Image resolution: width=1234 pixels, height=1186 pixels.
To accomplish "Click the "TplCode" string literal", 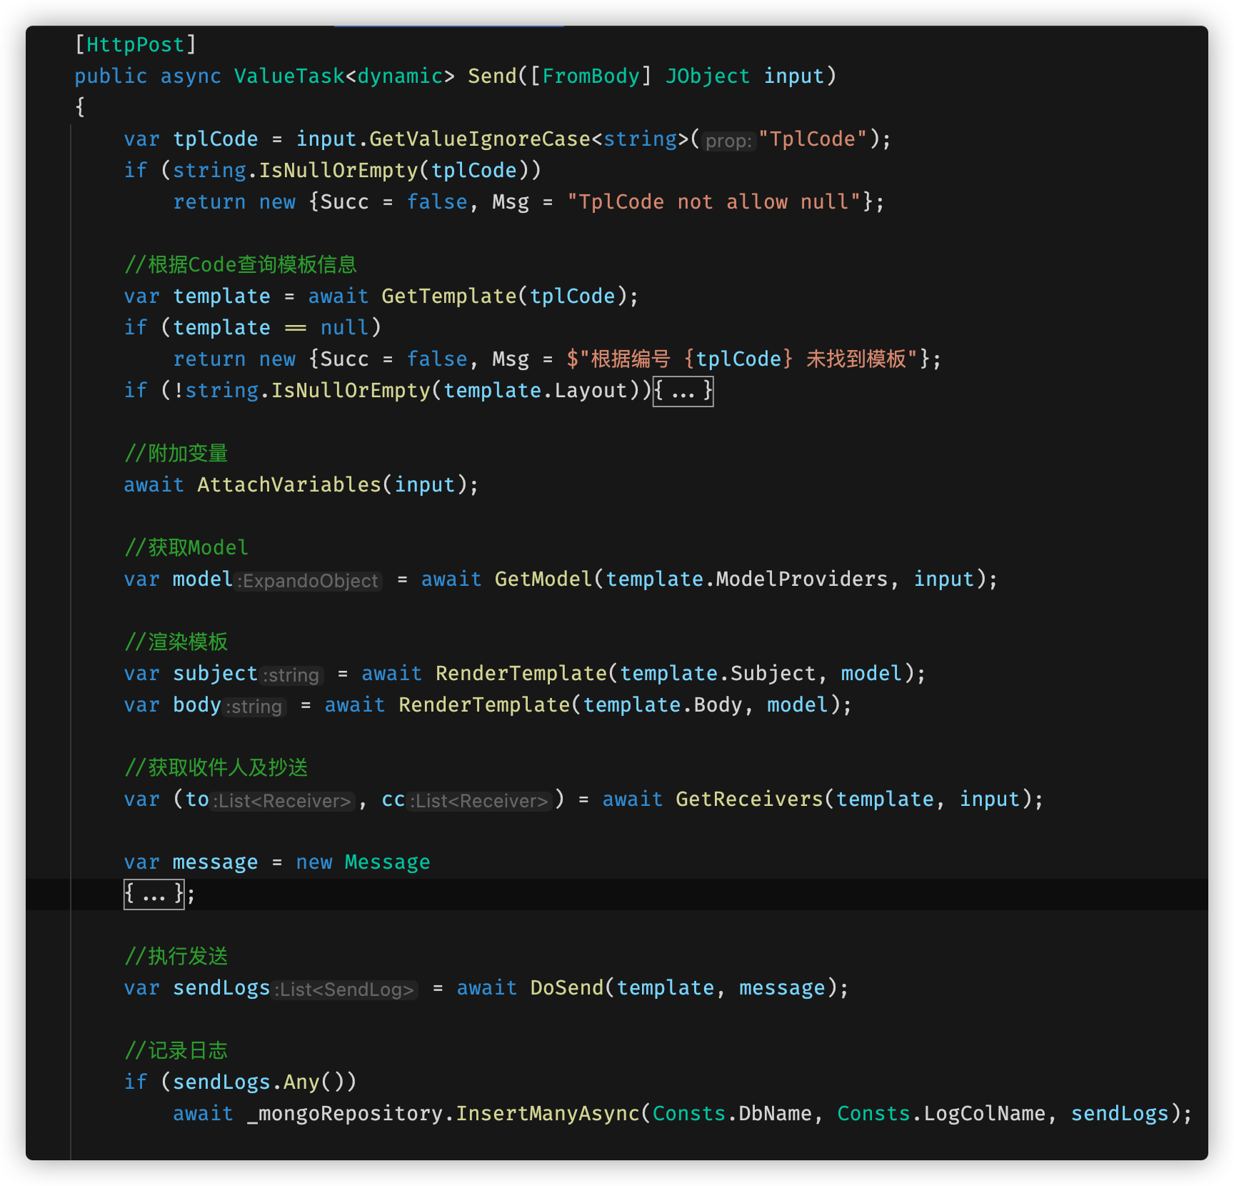I will pyautogui.click(x=813, y=139).
